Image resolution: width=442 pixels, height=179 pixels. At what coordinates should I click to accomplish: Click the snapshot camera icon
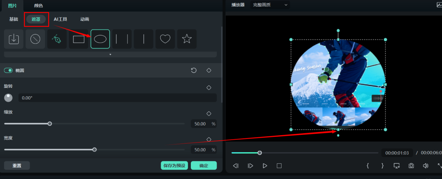point(411,166)
